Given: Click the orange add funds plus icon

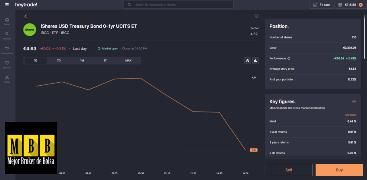Looking at the screenshot, I should coord(361,5).
